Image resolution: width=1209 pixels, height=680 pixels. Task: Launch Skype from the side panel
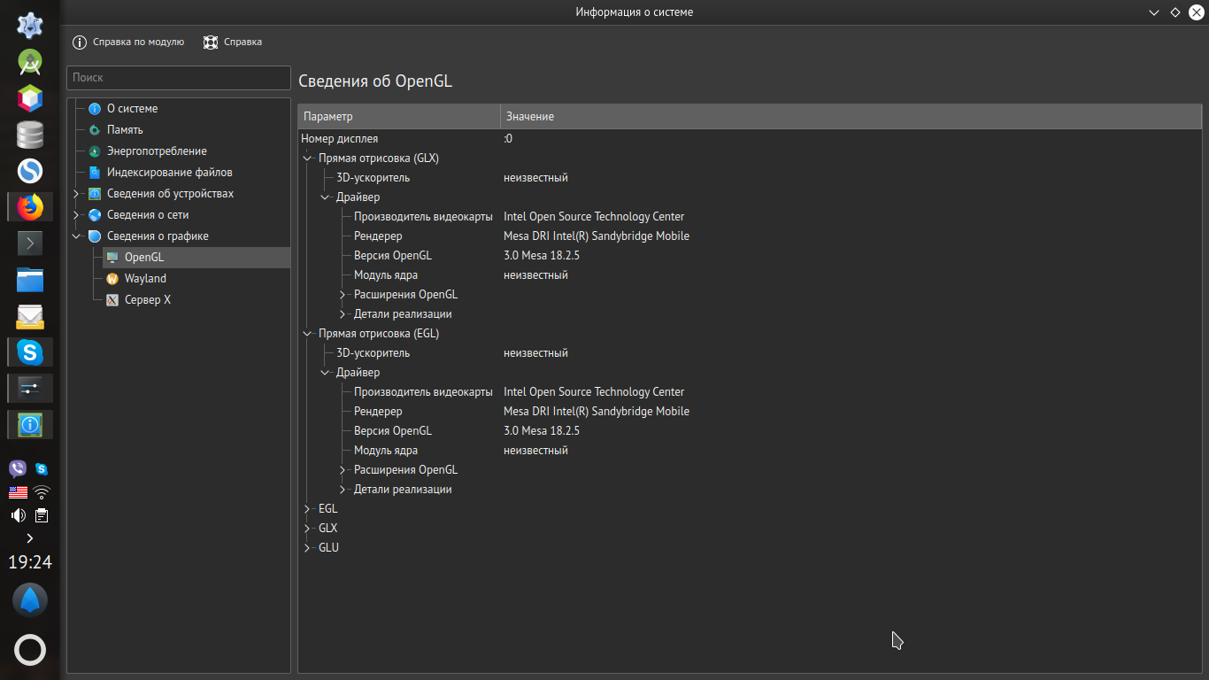pos(30,352)
